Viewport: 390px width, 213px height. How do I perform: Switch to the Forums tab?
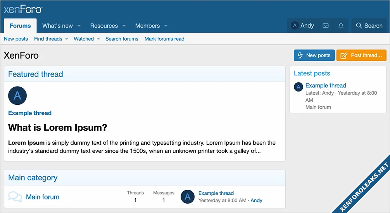20,26
